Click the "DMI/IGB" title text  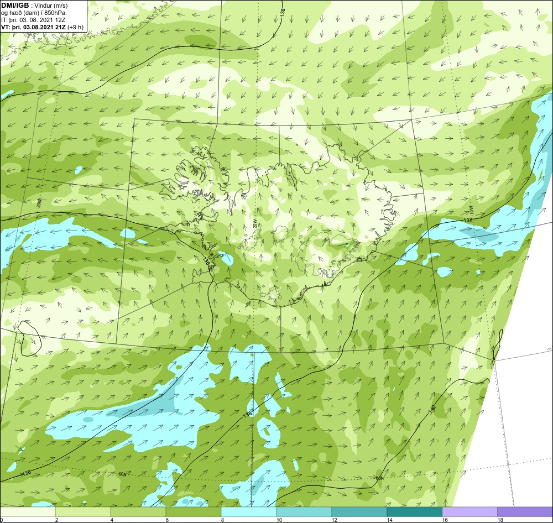(x=15, y=5)
